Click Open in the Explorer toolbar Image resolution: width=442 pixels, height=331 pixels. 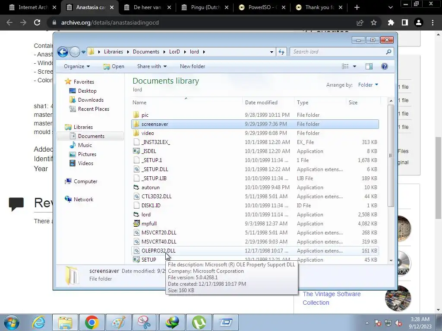coord(114,66)
